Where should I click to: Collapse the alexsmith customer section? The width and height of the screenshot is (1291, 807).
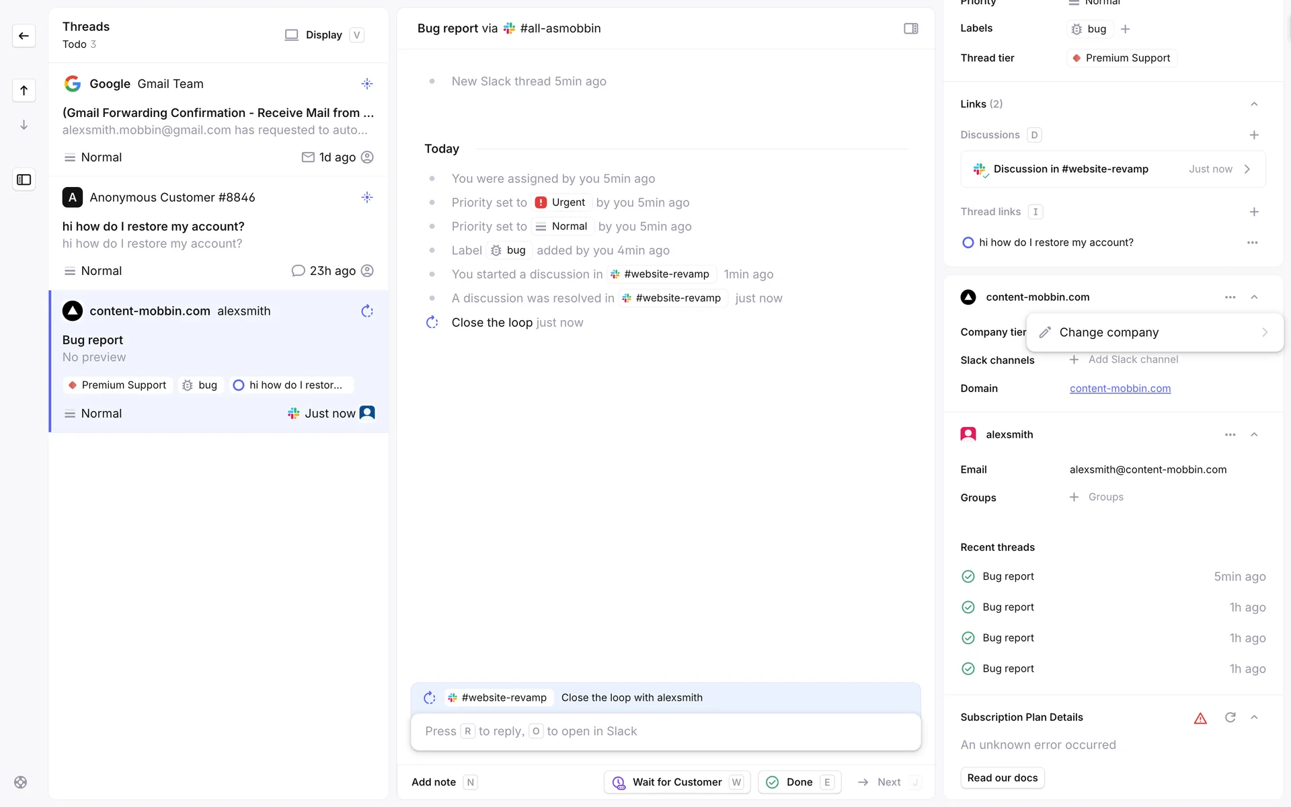(1253, 434)
